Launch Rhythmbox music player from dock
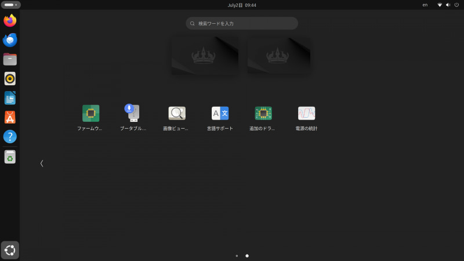Image resolution: width=464 pixels, height=261 pixels. (x=10, y=79)
